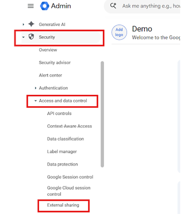Click the Add logo circle button
Image resolution: width=194 pixels, height=214 pixels.
tap(119, 32)
